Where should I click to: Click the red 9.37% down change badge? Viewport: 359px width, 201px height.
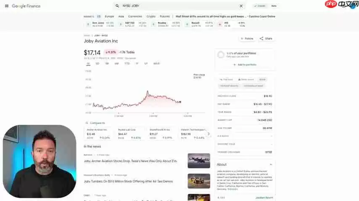pyautogui.click(x=111, y=52)
